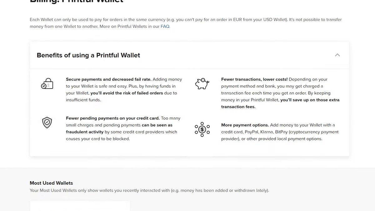Screen dimensions: 375x211
Task: Click the Billing: Printful Wallet page title
Action: (77, 1)
